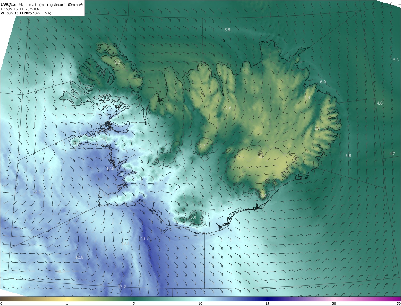Image resolution: width=401 pixels, height=306 pixels.
Task: Click the 5.0 value near the south coast
Action: click(193, 217)
